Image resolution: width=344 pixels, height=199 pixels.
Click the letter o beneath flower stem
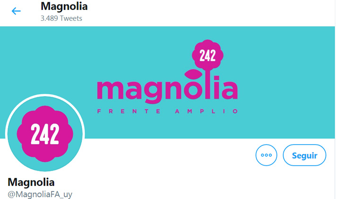tap(193, 90)
